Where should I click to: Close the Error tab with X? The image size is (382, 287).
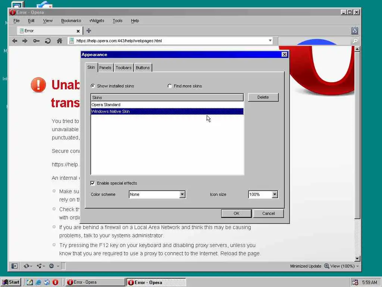[78, 31]
